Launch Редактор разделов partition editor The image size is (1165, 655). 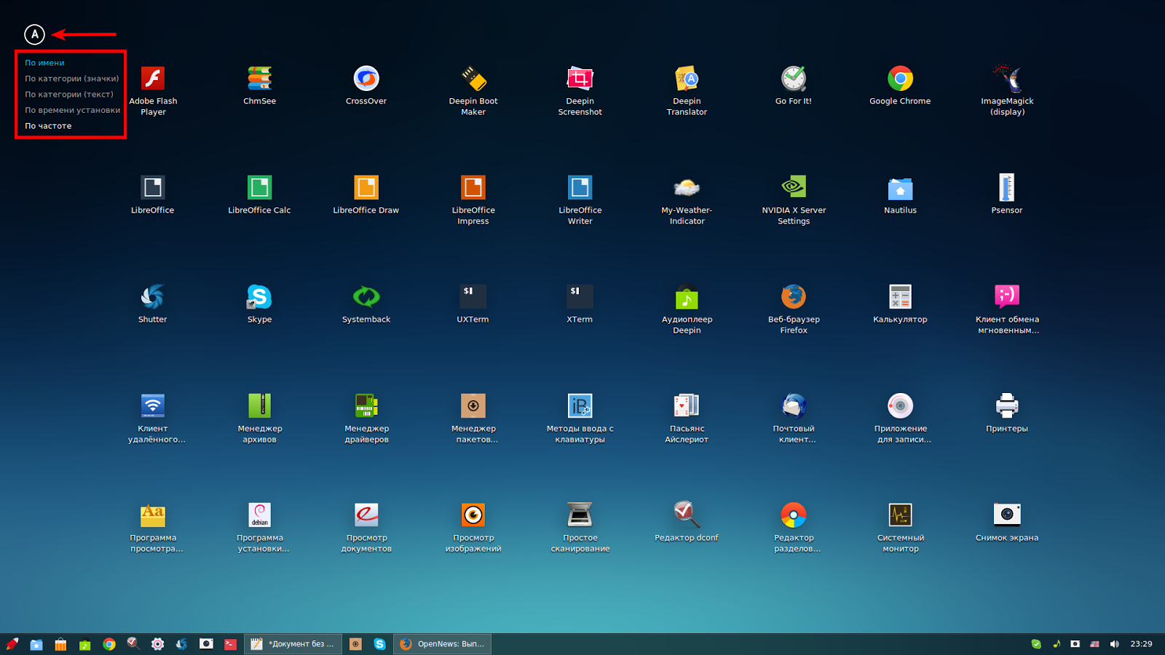click(x=794, y=515)
